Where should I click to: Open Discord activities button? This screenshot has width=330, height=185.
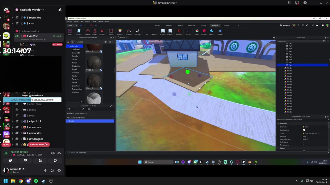pyautogui.click(x=40, y=161)
